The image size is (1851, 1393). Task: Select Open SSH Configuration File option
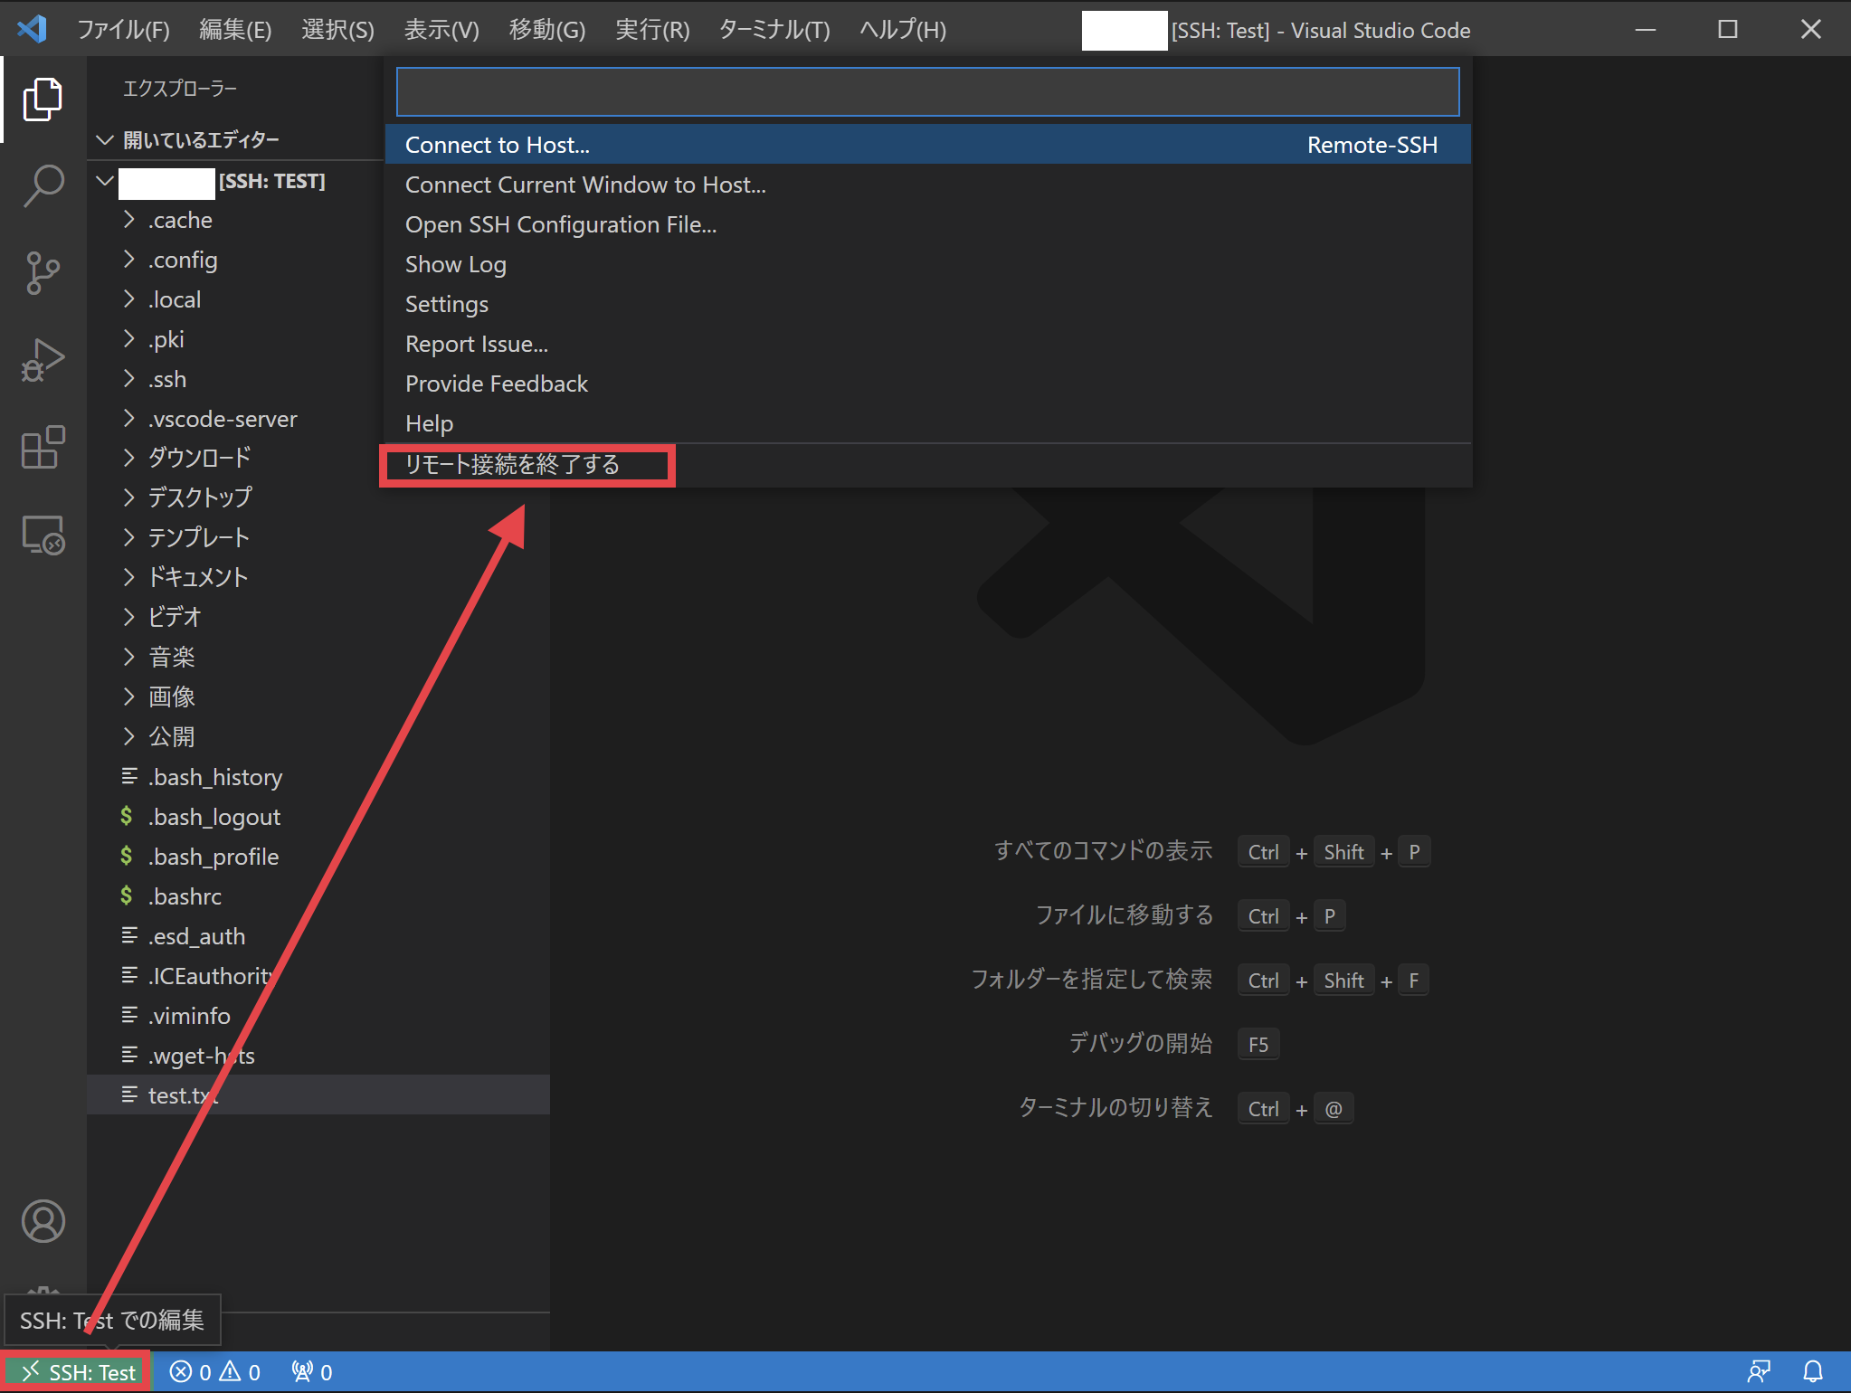pos(560,224)
